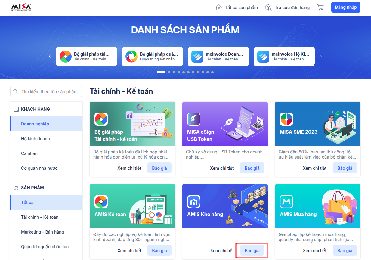The height and width of the screenshot is (260, 371).
Task: Open the AMIS Kho hàng banner image
Action: 225,206
